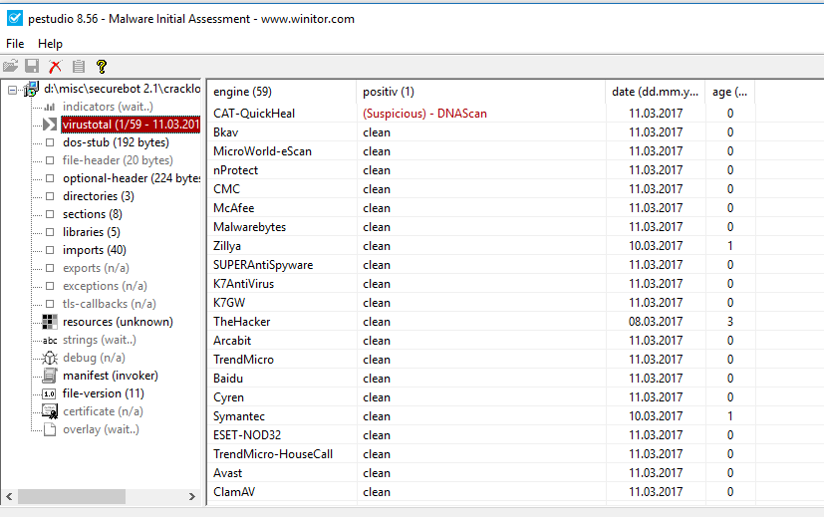
Task: Click the red X close-file toolbar icon
Action: (55, 66)
